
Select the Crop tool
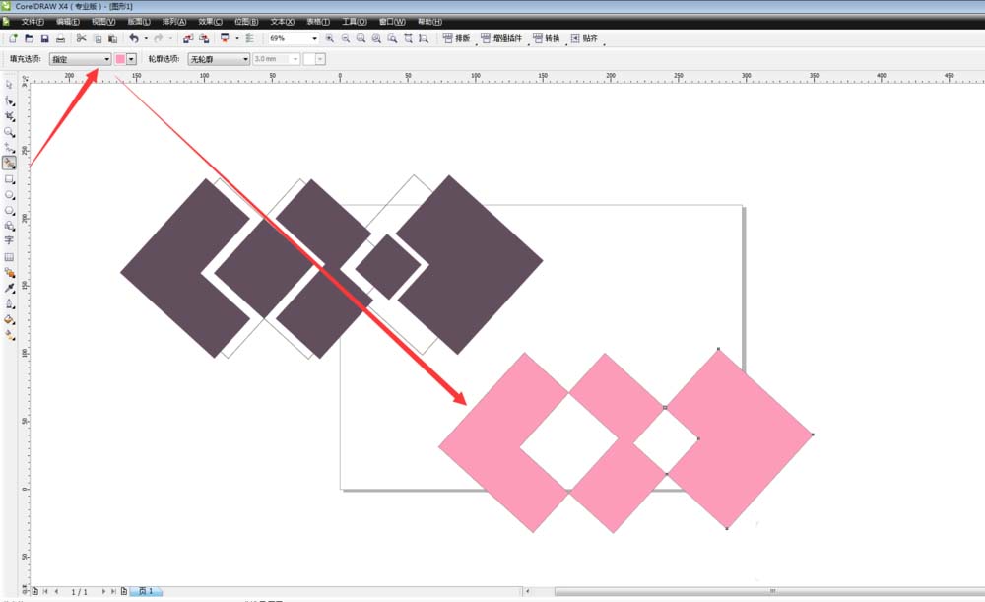point(9,116)
